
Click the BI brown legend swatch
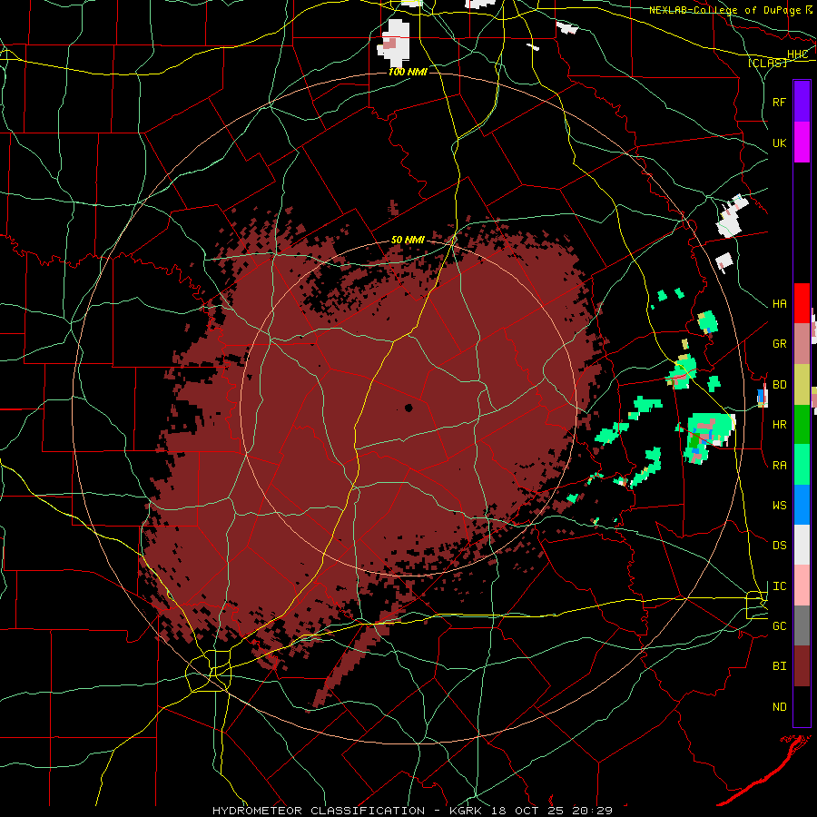(x=802, y=666)
